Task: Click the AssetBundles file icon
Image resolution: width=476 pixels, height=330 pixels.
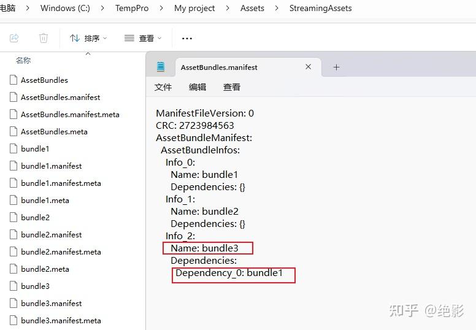Action: [13, 80]
